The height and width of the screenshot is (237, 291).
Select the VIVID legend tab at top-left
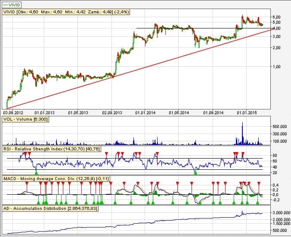click(13, 5)
